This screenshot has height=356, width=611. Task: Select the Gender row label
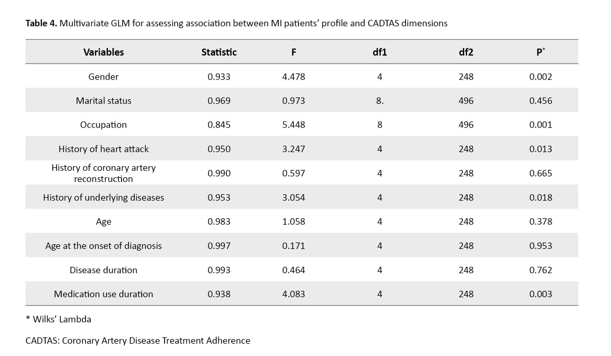click(104, 76)
